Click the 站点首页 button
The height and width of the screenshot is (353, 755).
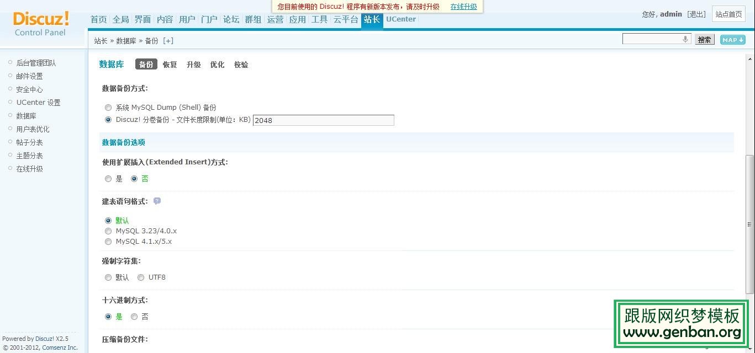[x=729, y=14]
